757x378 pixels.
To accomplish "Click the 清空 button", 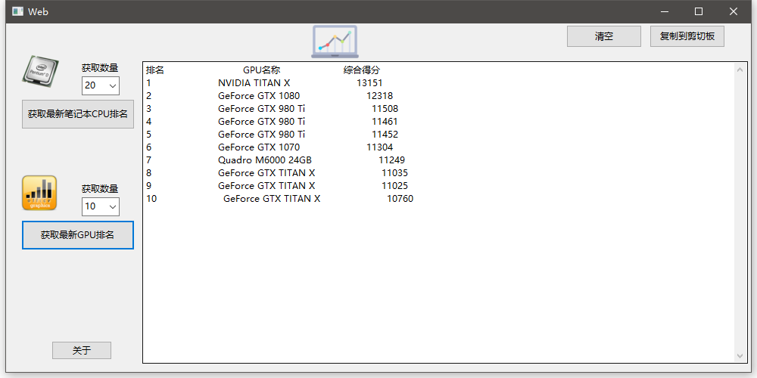I will pyautogui.click(x=604, y=36).
